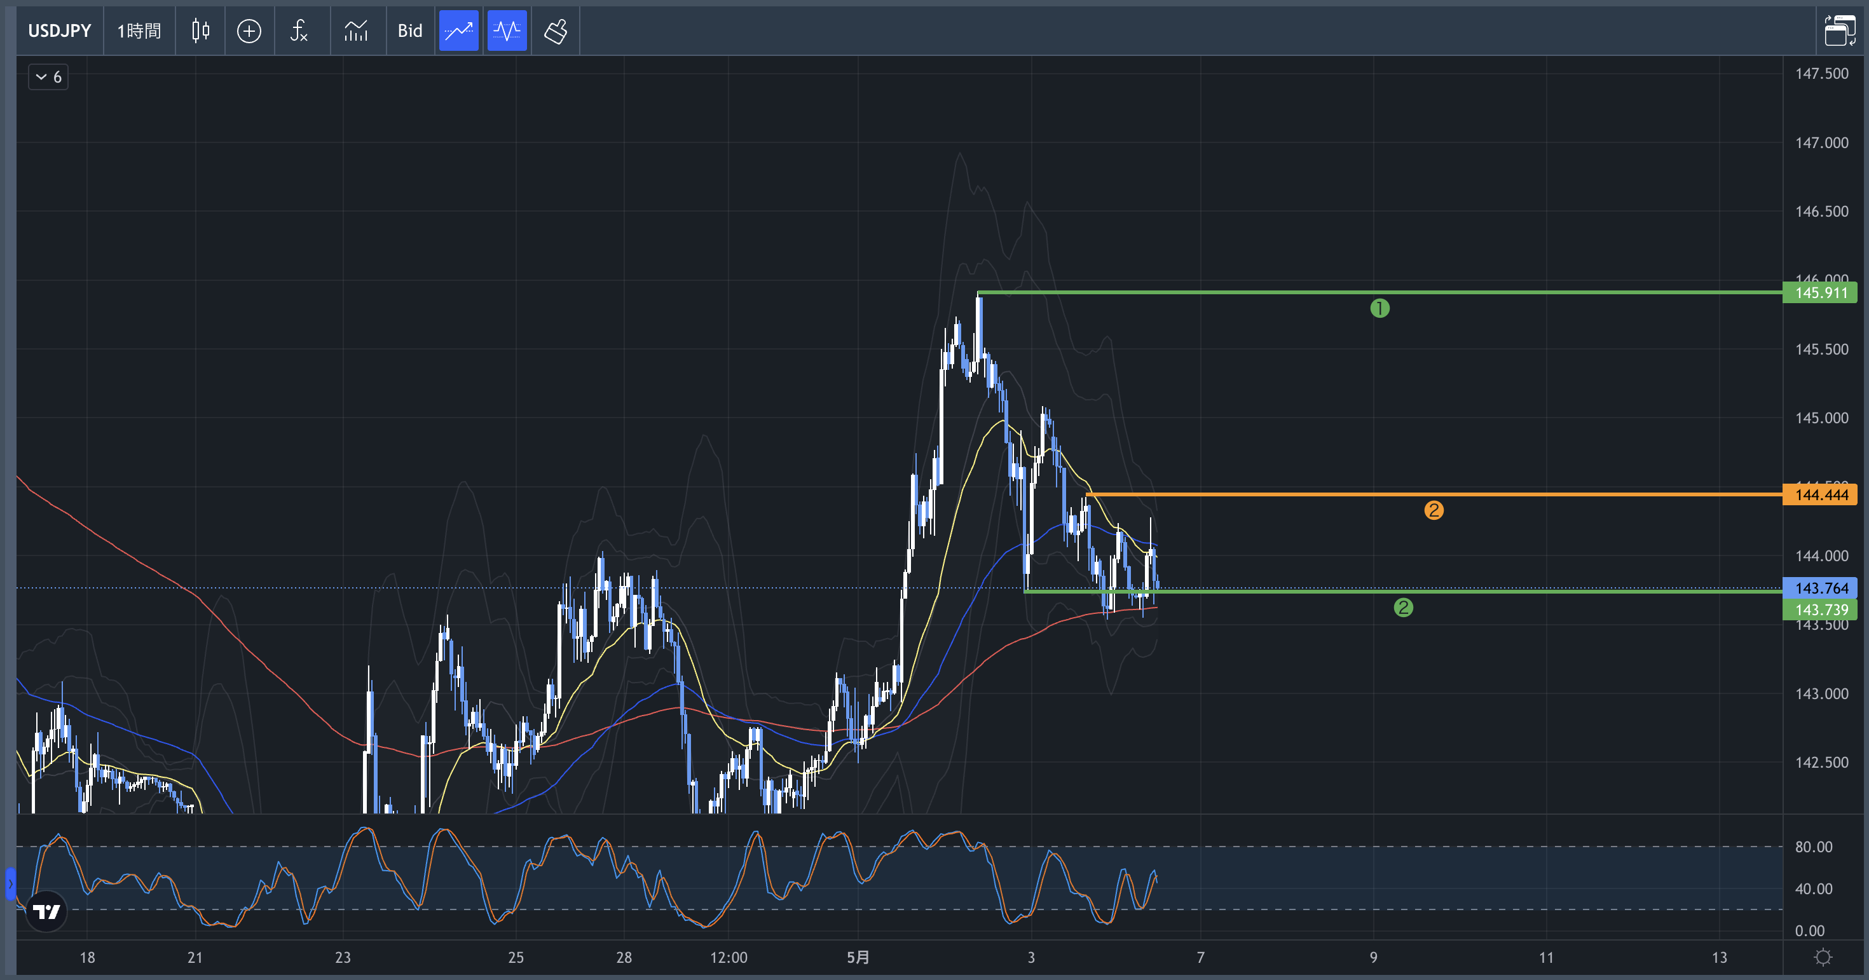
Task: Switch the Bid price type button
Action: pos(410,31)
